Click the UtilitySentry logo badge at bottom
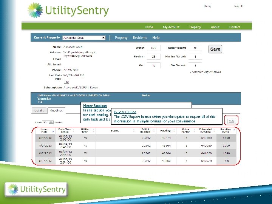 click(x=36, y=189)
